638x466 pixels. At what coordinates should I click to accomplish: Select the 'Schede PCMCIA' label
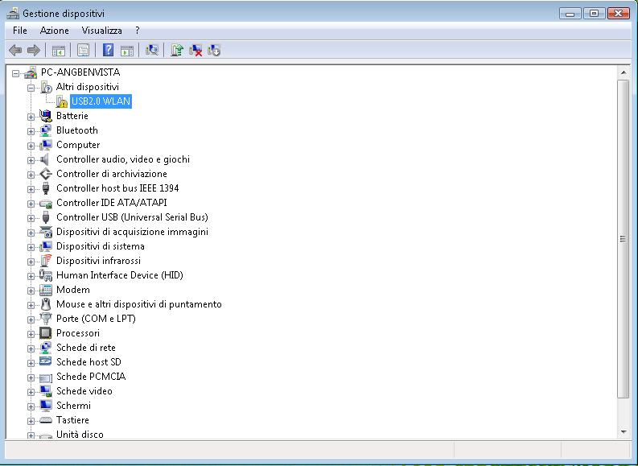[91, 377]
